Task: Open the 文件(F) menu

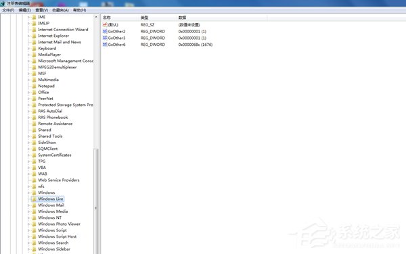Action: [x=8, y=10]
